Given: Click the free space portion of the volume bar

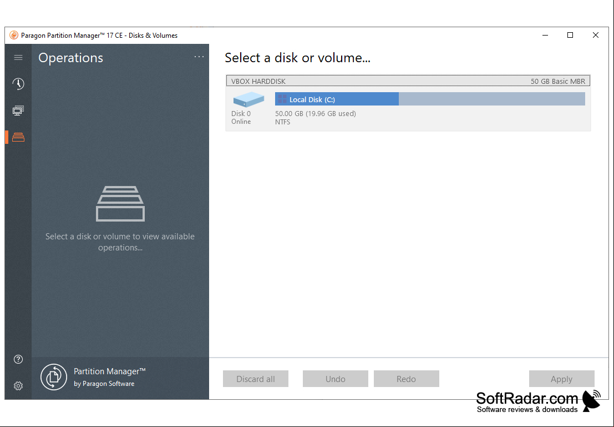Looking at the screenshot, I should coord(492,99).
